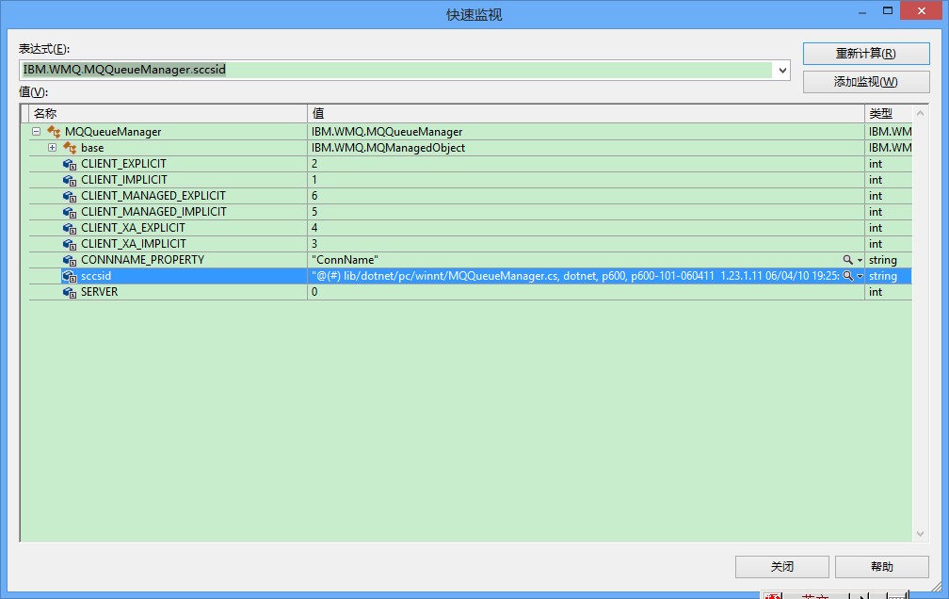Click the 帮助 help button
The image size is (949, 599).
click(x=882, y=567)
